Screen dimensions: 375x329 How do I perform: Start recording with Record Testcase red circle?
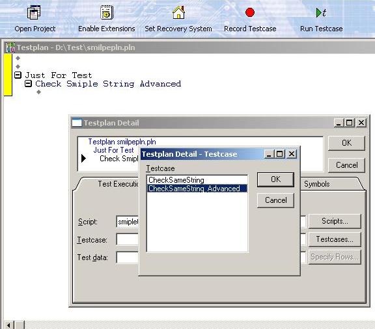pyautogui.click(x=250, y=12)
